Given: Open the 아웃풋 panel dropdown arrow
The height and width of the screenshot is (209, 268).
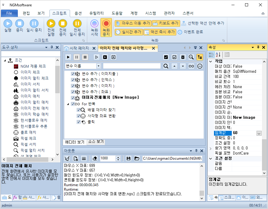Looking at the screenshot, I should point(191,151).
